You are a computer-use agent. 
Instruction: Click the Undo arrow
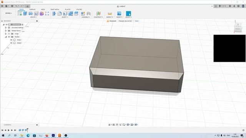pos(16,6)
